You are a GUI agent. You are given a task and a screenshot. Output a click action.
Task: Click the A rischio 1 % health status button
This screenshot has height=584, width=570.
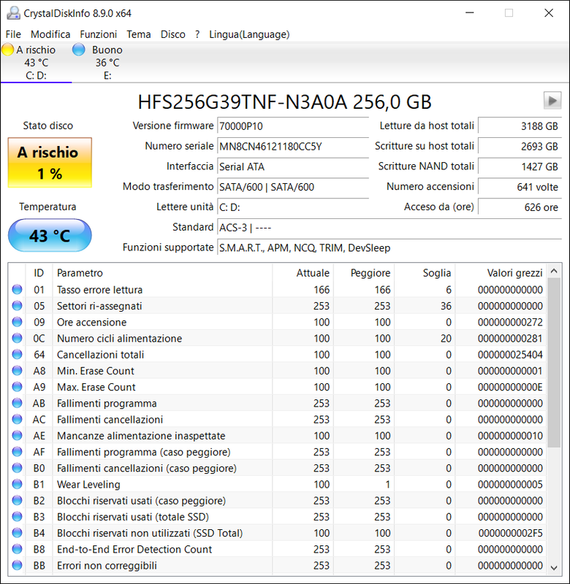(x=50, y=162)
